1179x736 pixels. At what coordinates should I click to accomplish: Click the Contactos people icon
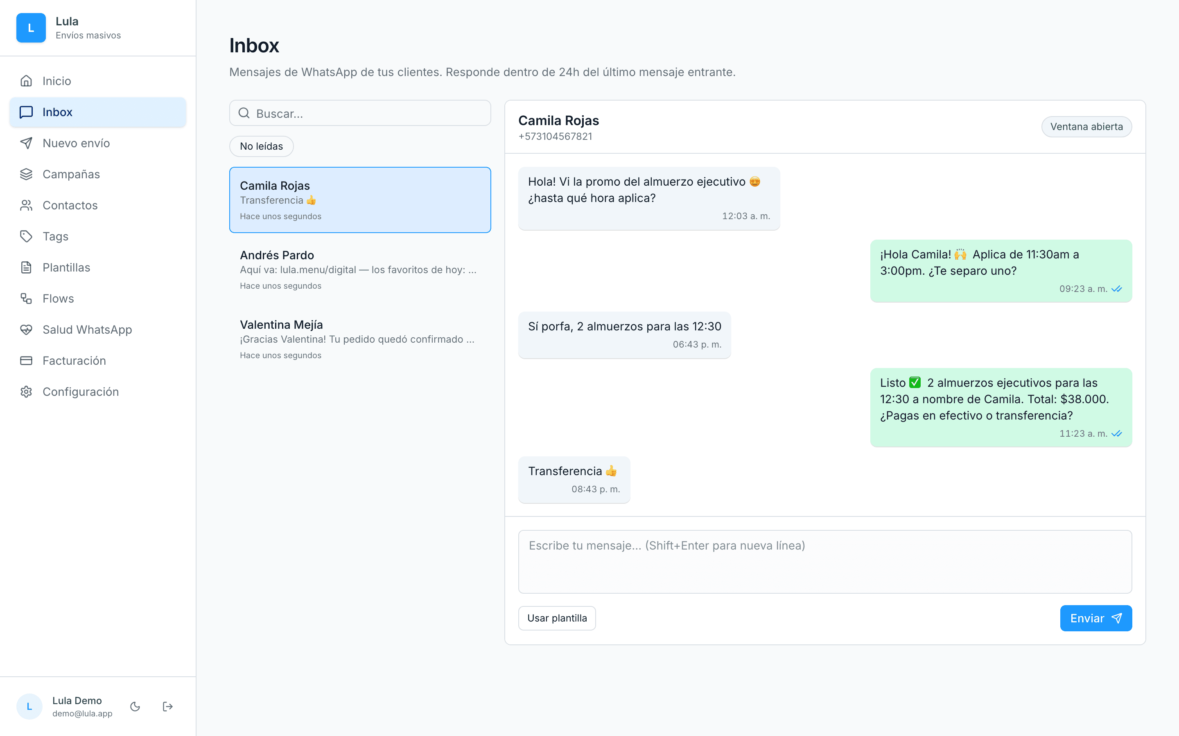[26, 205]
